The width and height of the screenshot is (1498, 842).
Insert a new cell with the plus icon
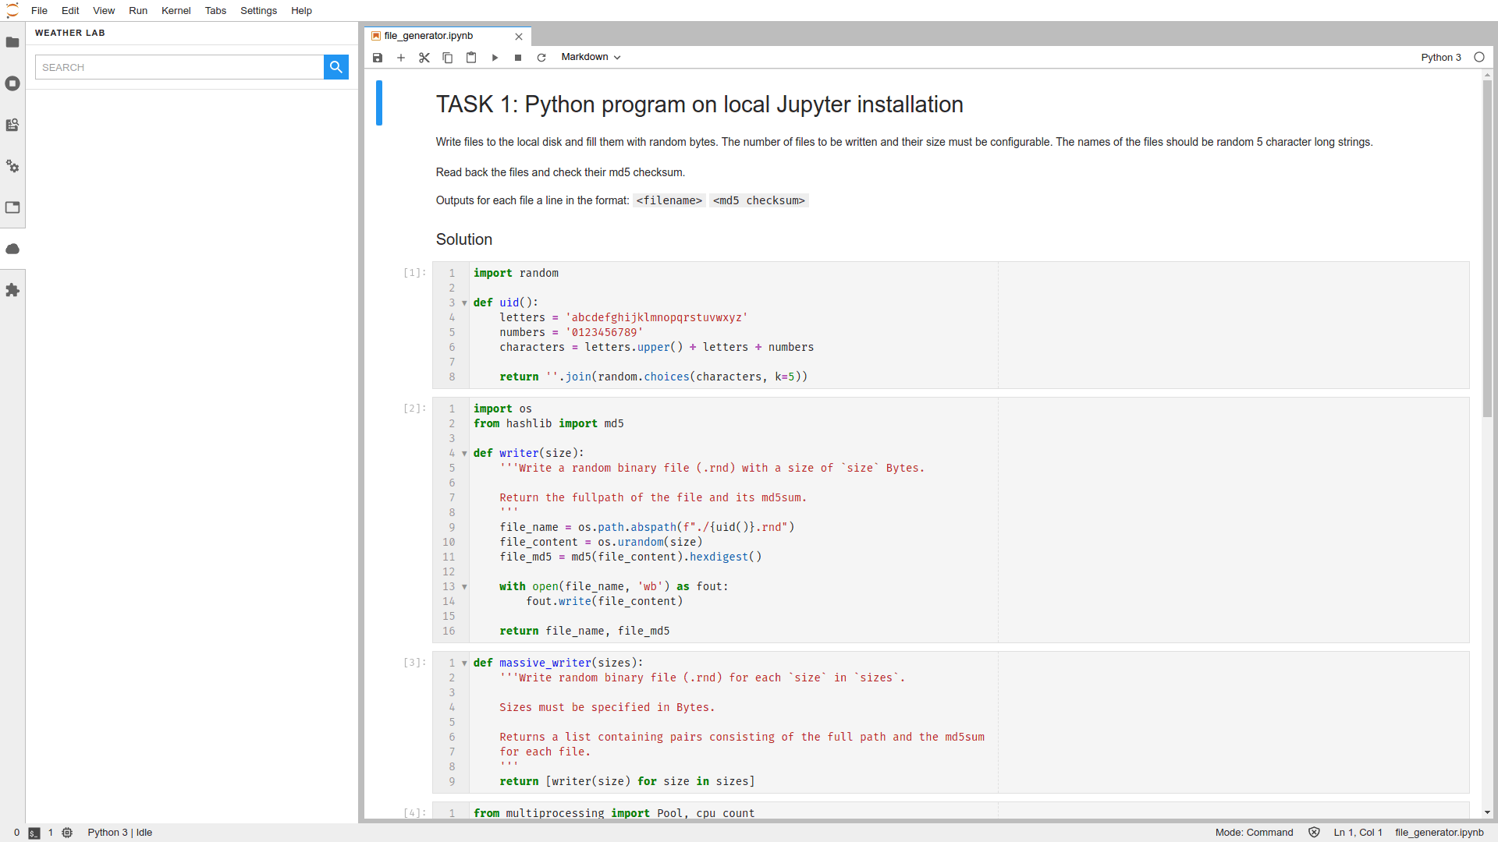pos(401,58)
